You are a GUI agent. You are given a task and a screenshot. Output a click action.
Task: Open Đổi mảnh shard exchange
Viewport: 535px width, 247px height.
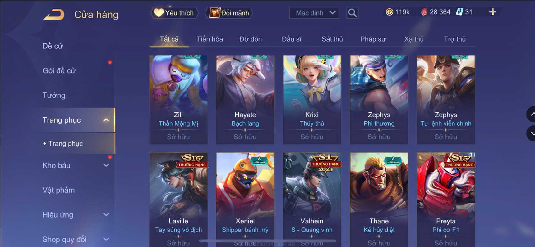[x=229, y=13]
